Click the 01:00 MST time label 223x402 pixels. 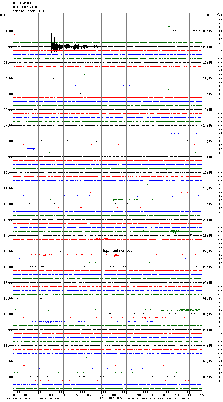8,31
